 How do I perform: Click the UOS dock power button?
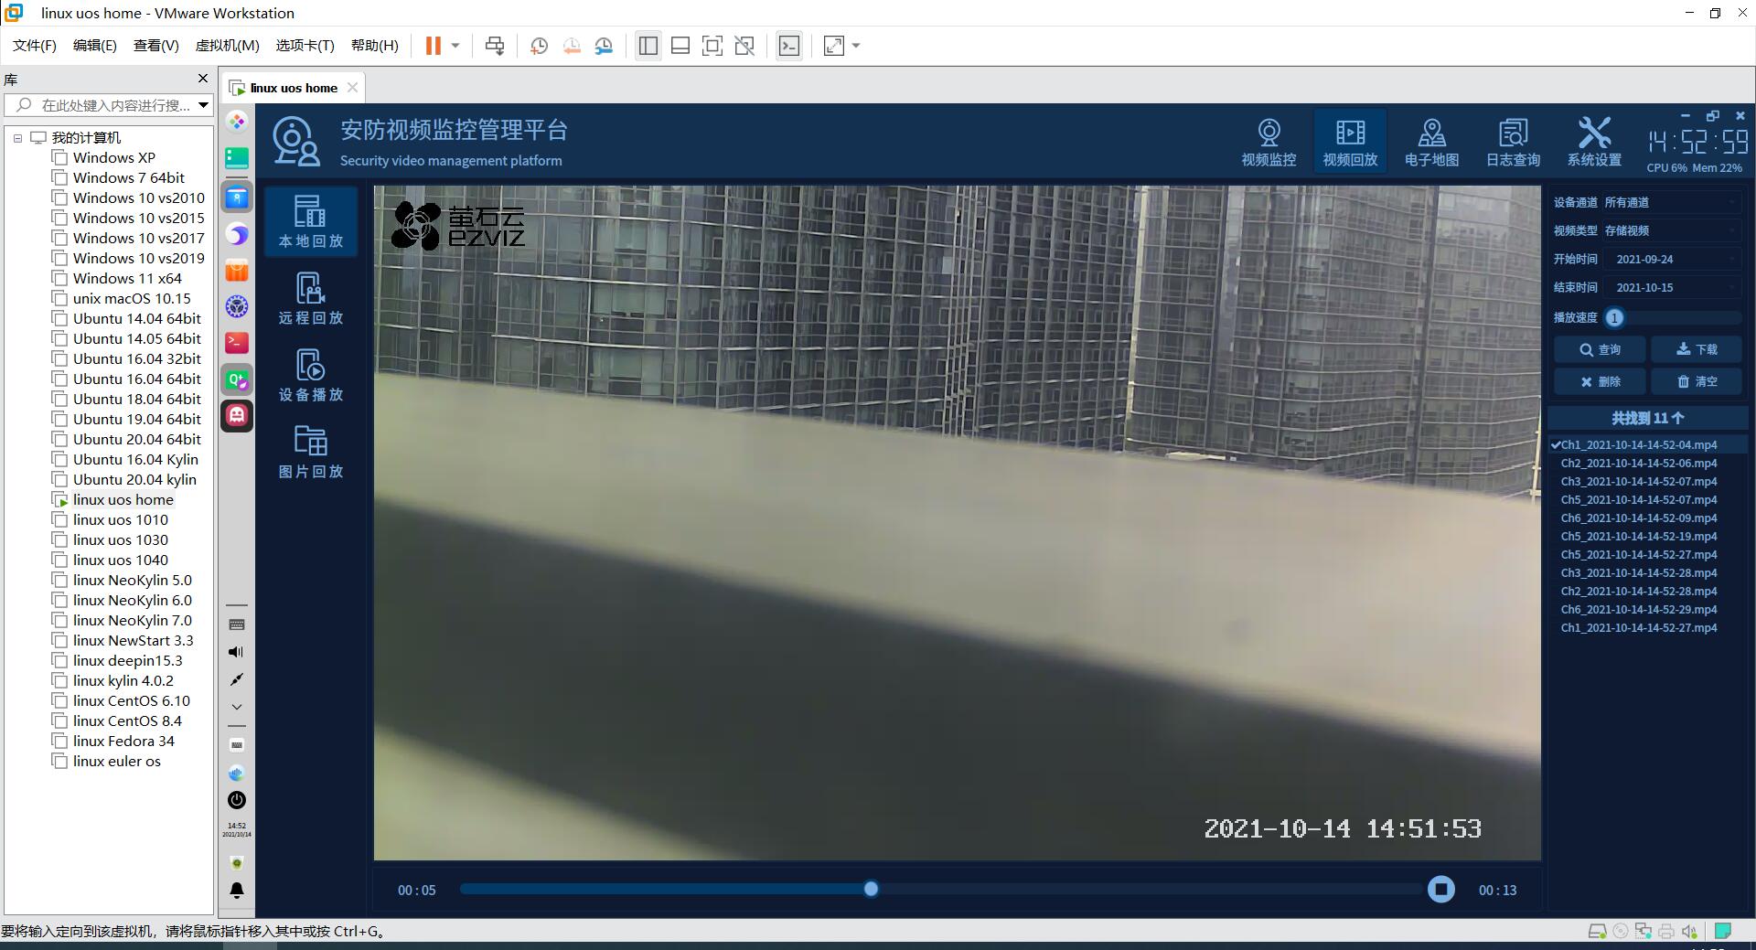coord(237,800)
